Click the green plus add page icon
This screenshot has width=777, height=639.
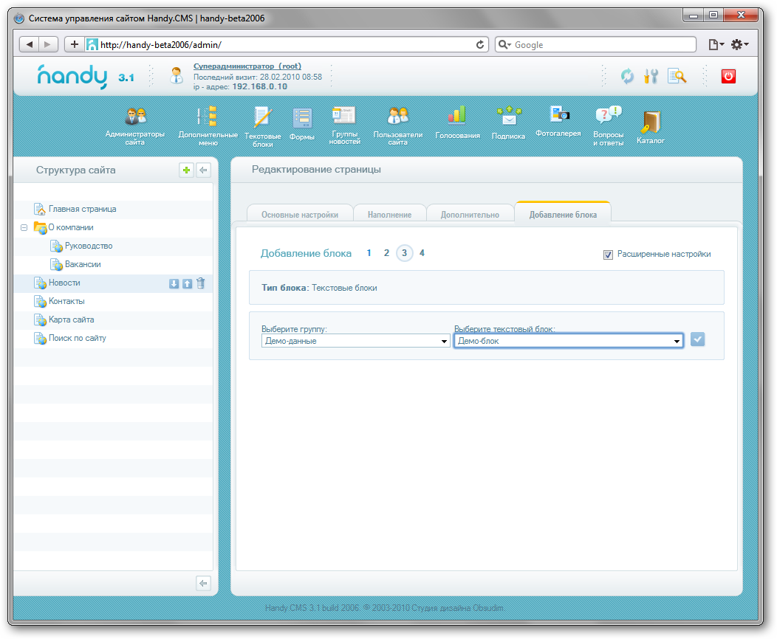186,170
